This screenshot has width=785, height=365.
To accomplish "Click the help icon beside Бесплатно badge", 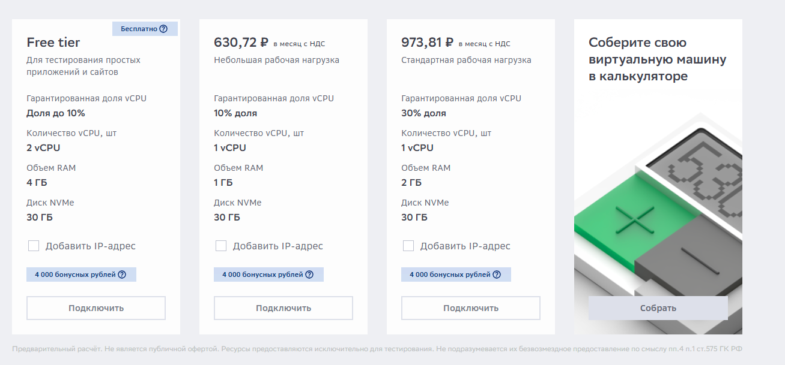I will point(163,29).
